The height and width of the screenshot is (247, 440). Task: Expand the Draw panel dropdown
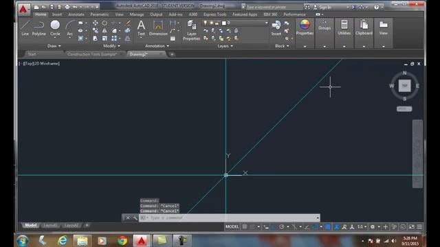[54, 46]
